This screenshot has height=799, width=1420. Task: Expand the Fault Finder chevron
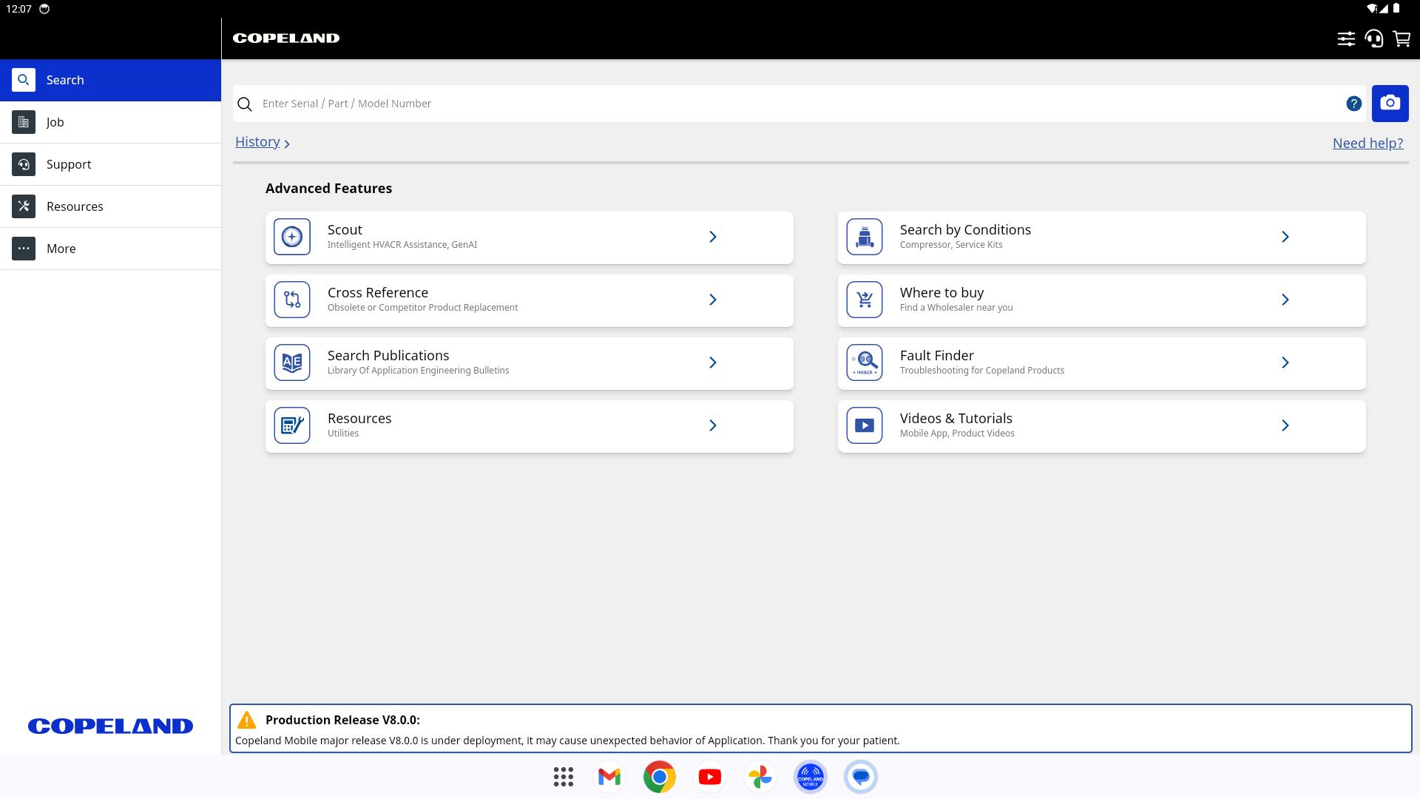coord(1285,363)
